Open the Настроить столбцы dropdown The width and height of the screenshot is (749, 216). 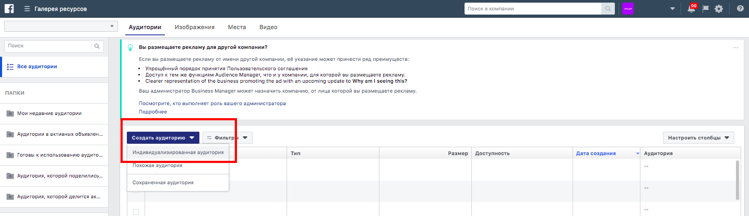698,138
